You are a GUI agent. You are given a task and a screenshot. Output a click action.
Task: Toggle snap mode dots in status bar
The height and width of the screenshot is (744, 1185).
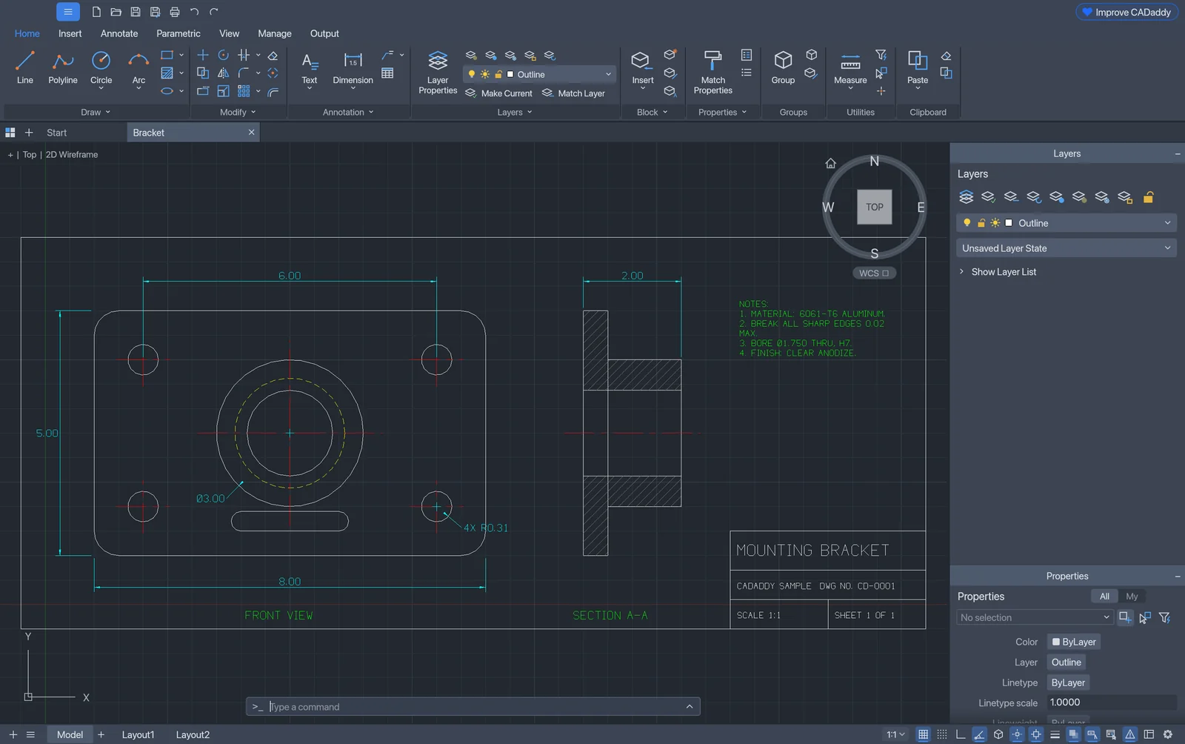pyautogui.click(x=941, y=734)
